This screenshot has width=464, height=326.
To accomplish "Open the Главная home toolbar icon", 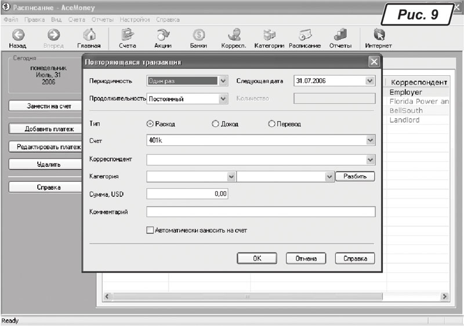I will pyautogui.click(x=89, y=38).
